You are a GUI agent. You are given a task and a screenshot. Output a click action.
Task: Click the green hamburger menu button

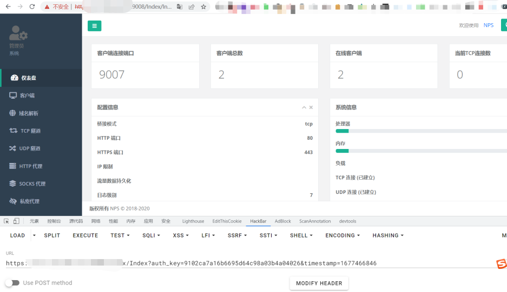coord(94,26)
